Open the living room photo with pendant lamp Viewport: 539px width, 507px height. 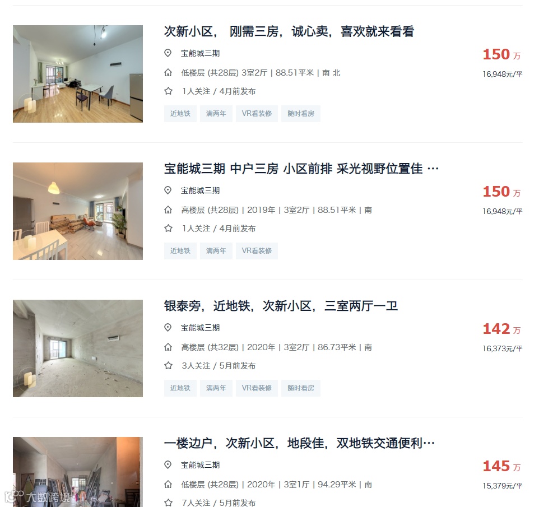(78, 211)
